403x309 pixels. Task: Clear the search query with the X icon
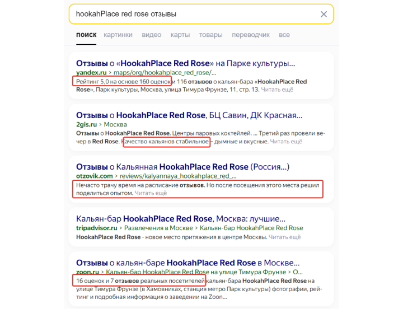tap(324, 15)
